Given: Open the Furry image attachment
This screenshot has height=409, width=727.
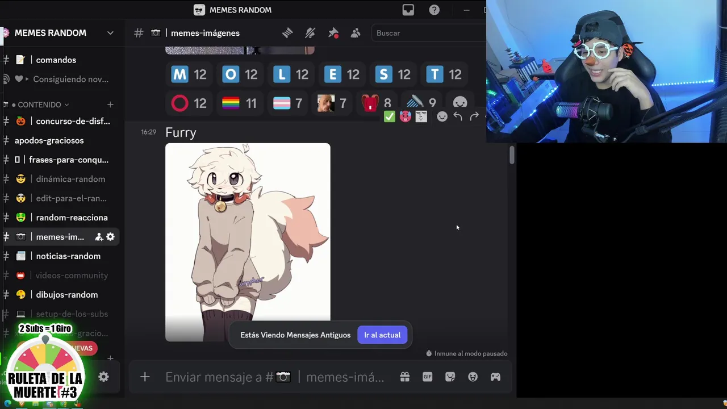Looking at the screenshot, I should point(248,242).
